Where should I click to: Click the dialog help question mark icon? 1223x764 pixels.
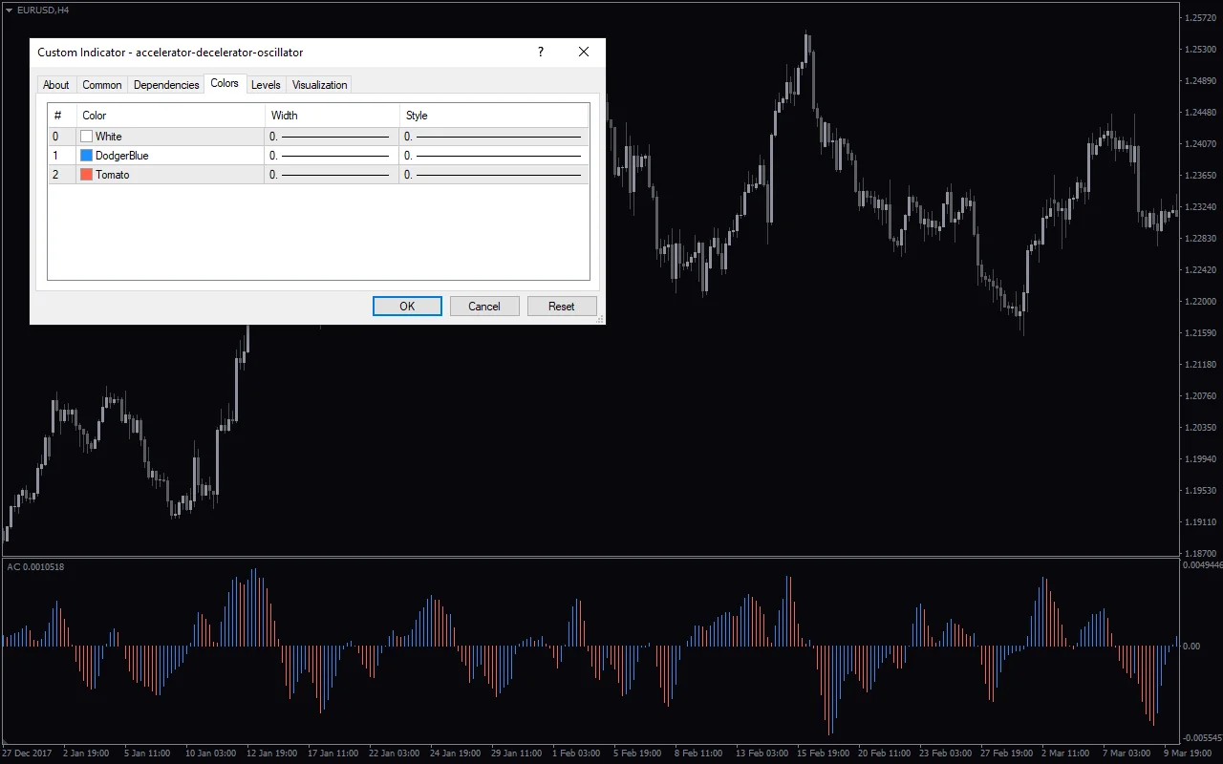[x=540, y=53]
